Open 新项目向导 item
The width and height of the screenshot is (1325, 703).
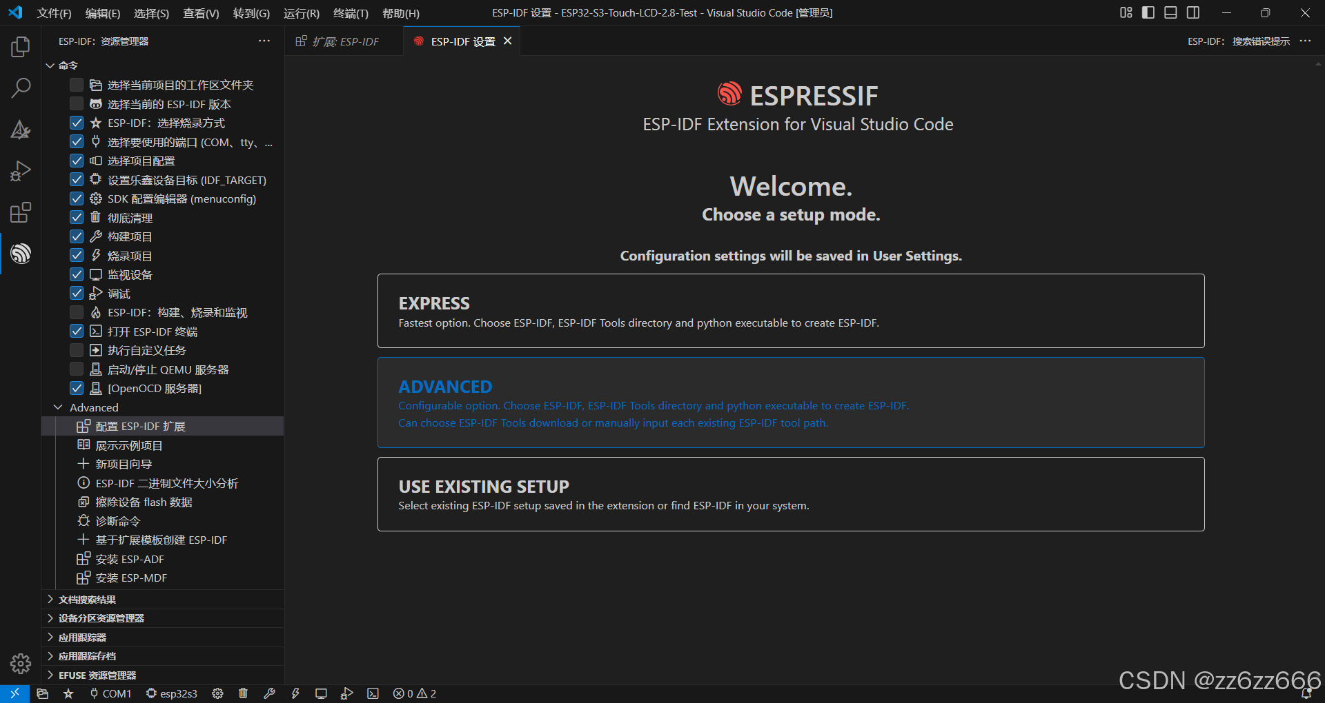point(163,464)
